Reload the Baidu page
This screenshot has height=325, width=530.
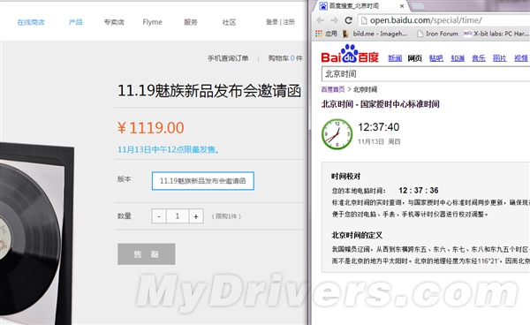click(349, 20)
